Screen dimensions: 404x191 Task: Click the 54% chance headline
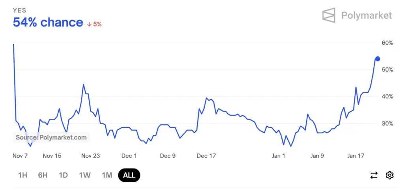point(48,22)
